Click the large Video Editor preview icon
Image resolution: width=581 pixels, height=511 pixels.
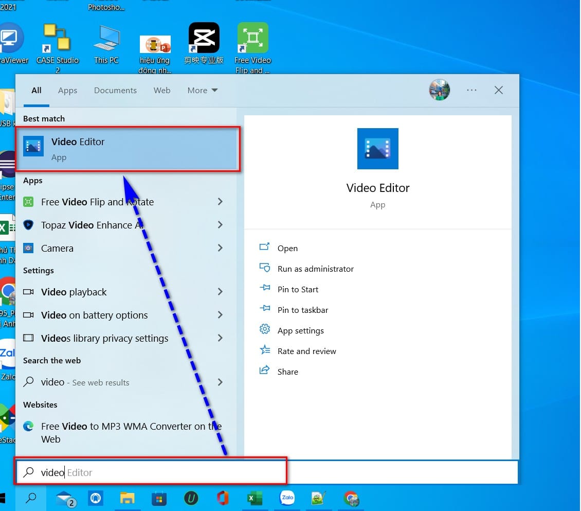377,149
